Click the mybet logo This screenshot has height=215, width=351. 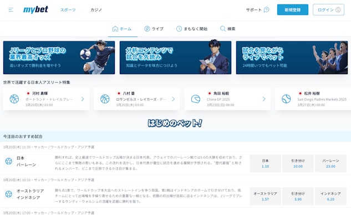point(35,9)
